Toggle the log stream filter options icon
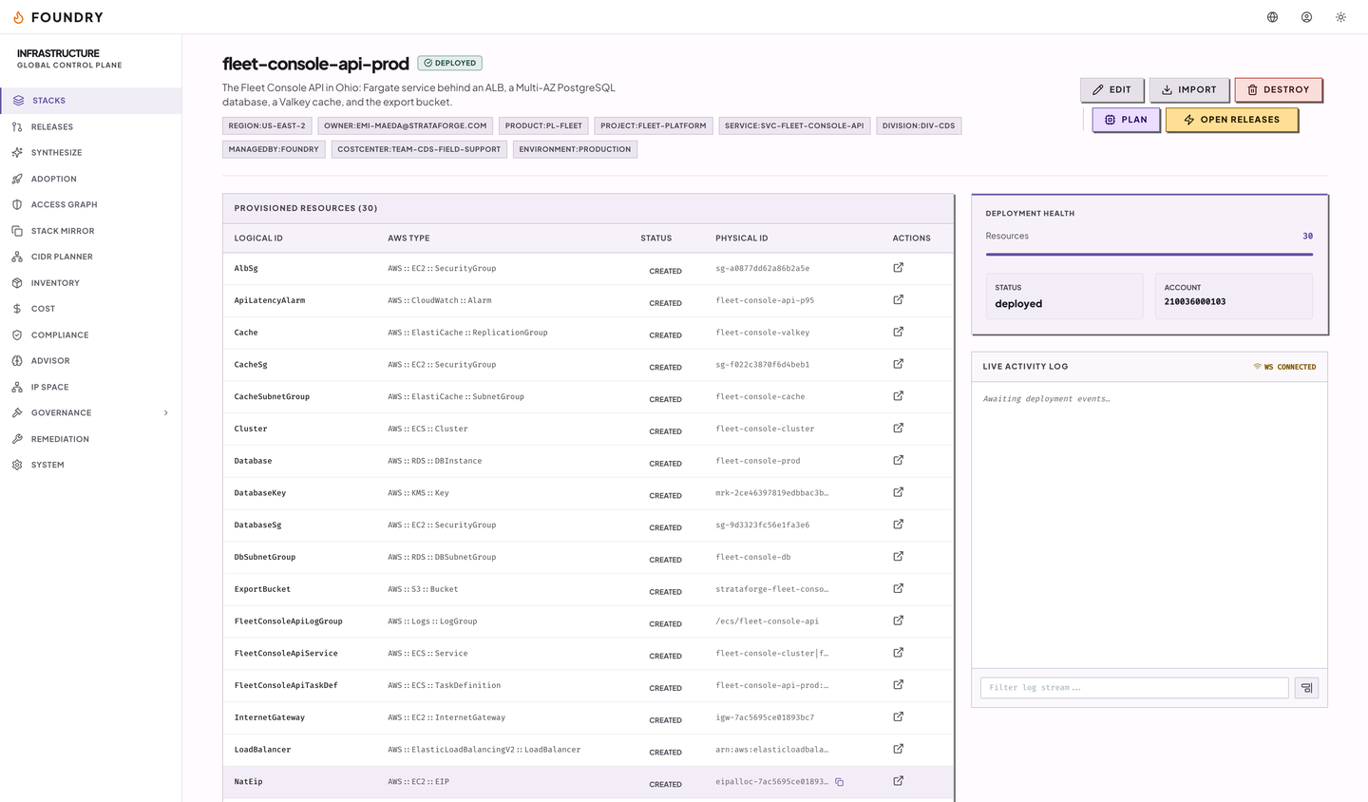Image resolution: width=1368 pixels, height=802 pixels. coord(1307,688)
